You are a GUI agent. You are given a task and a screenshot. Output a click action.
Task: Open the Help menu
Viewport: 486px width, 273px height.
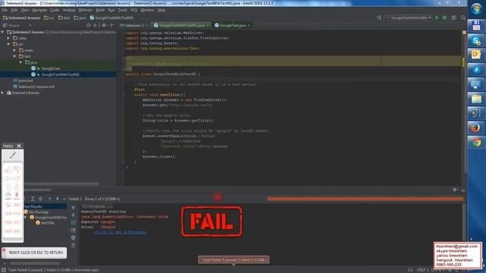[162, 10]
